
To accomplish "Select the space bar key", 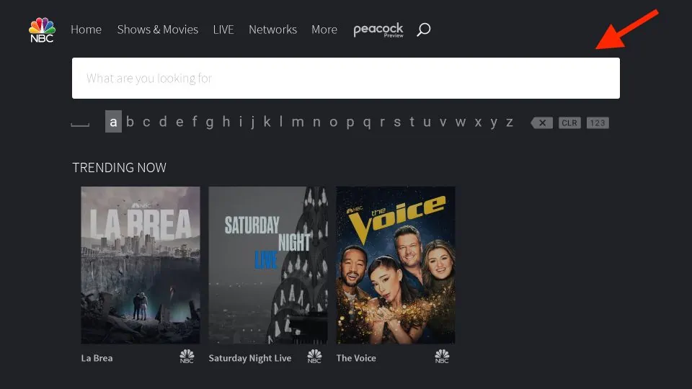I will click(x=80, y=125).
